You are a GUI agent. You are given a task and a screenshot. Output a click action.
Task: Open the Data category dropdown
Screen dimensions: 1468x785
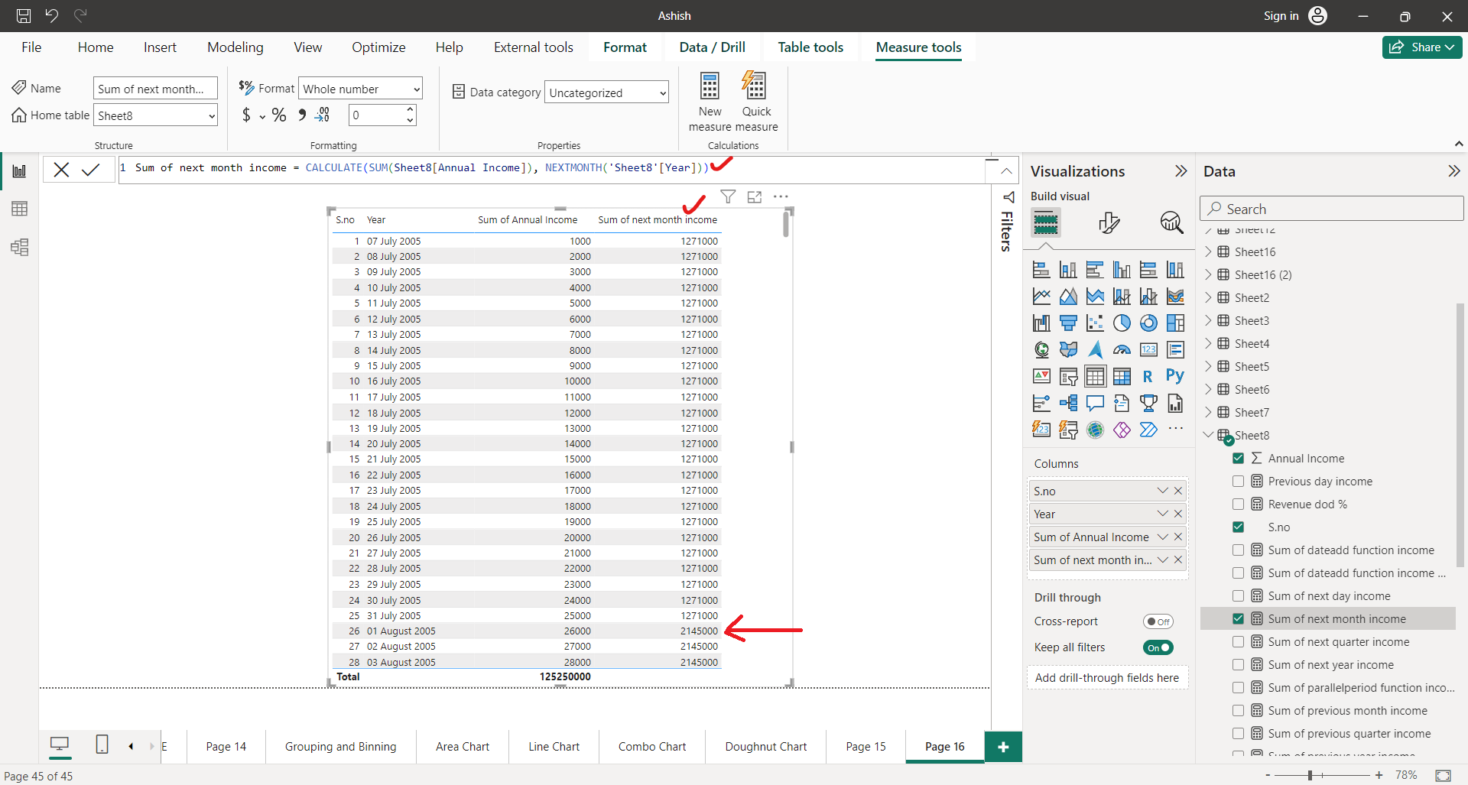coord(606,92)
